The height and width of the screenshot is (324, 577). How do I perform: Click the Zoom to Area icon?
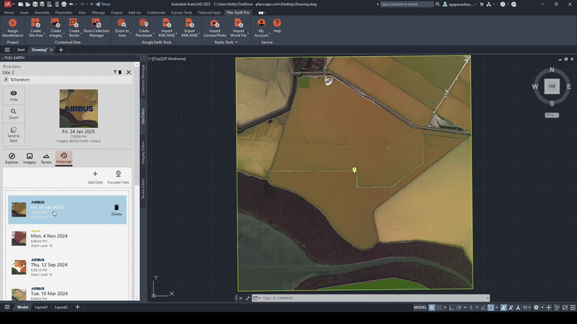[121, 23]
